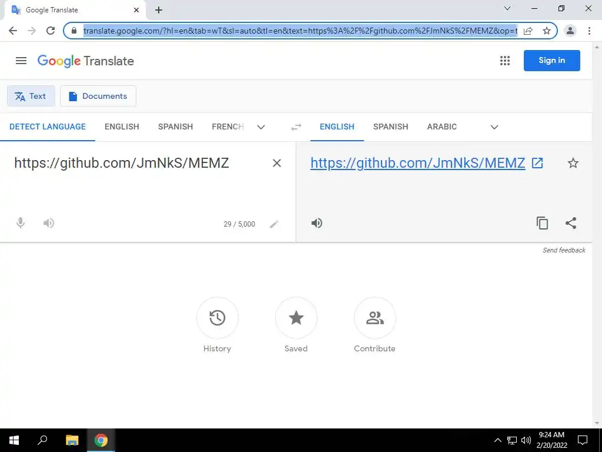Click the 29 / 5,000 character counter
602x452 pixels.
(239, 224)
